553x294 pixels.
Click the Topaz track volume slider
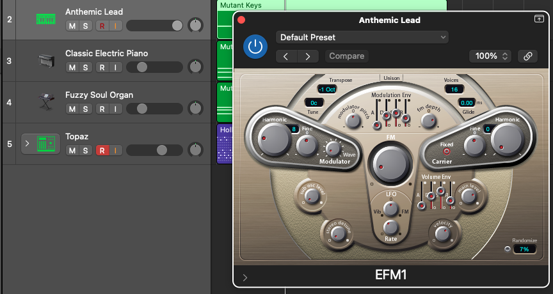coord(154,150)
